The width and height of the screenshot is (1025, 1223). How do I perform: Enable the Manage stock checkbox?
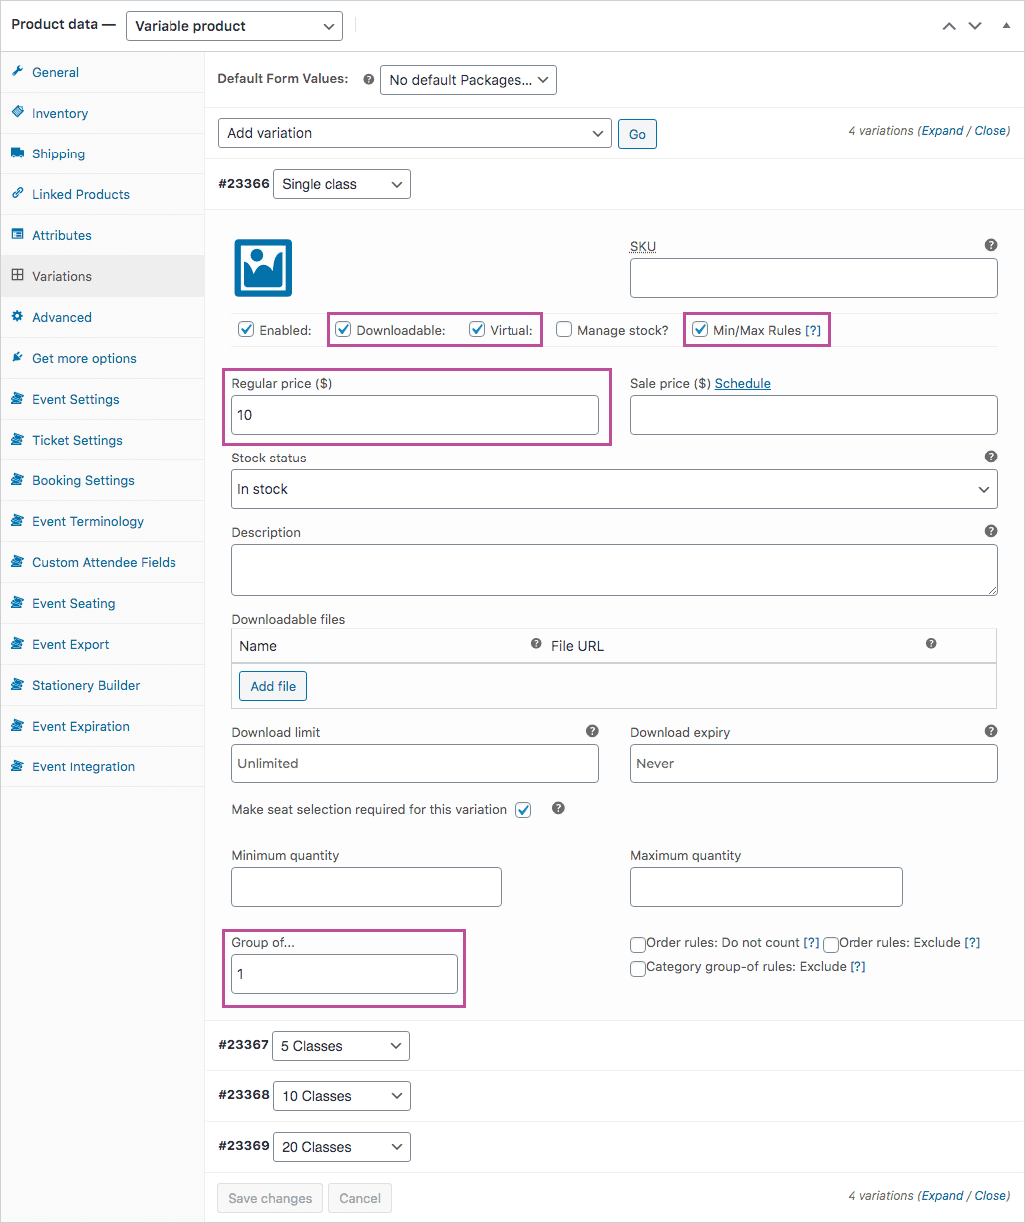pyautogui.click(x=564, y=330)
